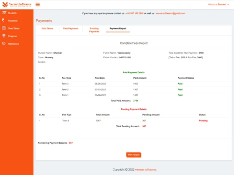Open the veevar softwares footer link

point(146,169)
